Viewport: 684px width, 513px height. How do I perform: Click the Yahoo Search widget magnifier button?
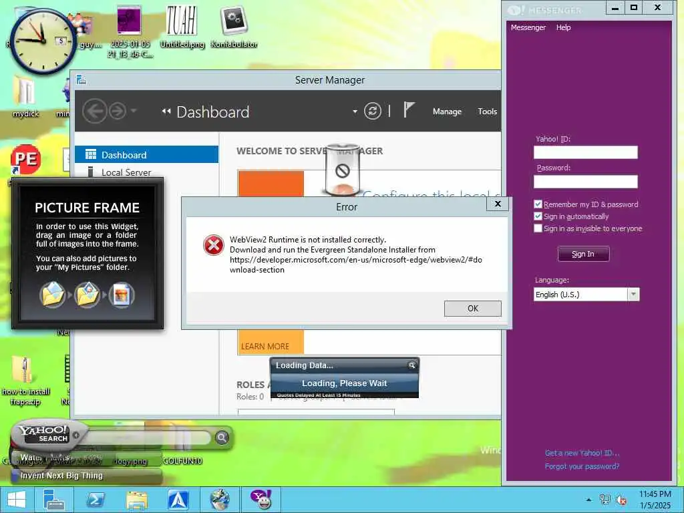(222, 437)
